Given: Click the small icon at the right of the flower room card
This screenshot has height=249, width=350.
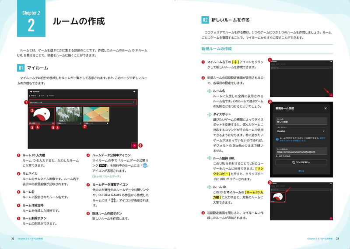Looking at the screenshot, I should coord(80,123).
